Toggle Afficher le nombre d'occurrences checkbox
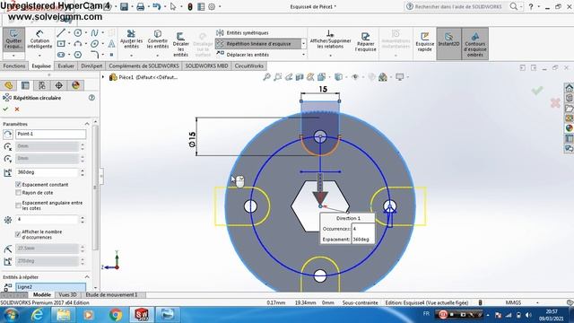This screenshot has height=323, width=574. pyautogui.click(x=18, y=234)
